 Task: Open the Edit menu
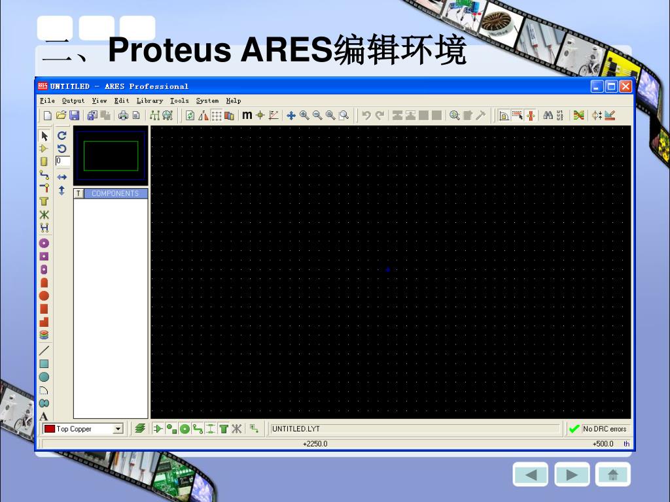[x=121, y=101]
